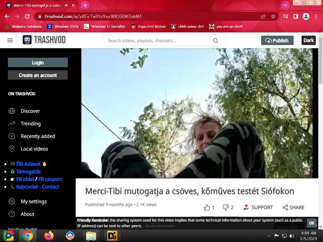Click the Recently added plus icon
The image size is (323, 242).
coord(12,136)
